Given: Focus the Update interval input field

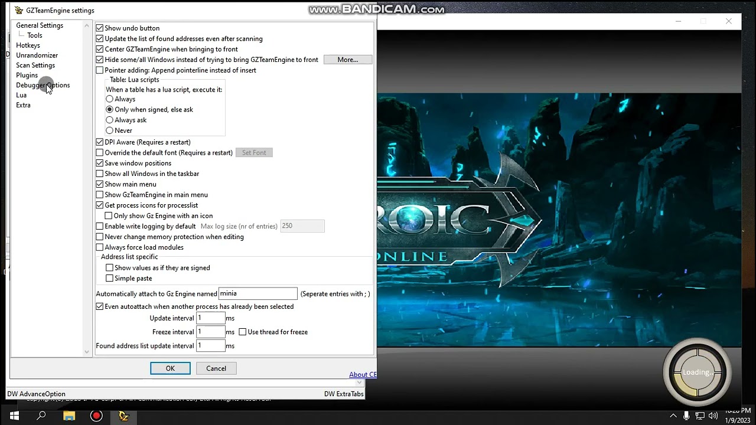Looking at the screenshot, I should click(211, 318).
